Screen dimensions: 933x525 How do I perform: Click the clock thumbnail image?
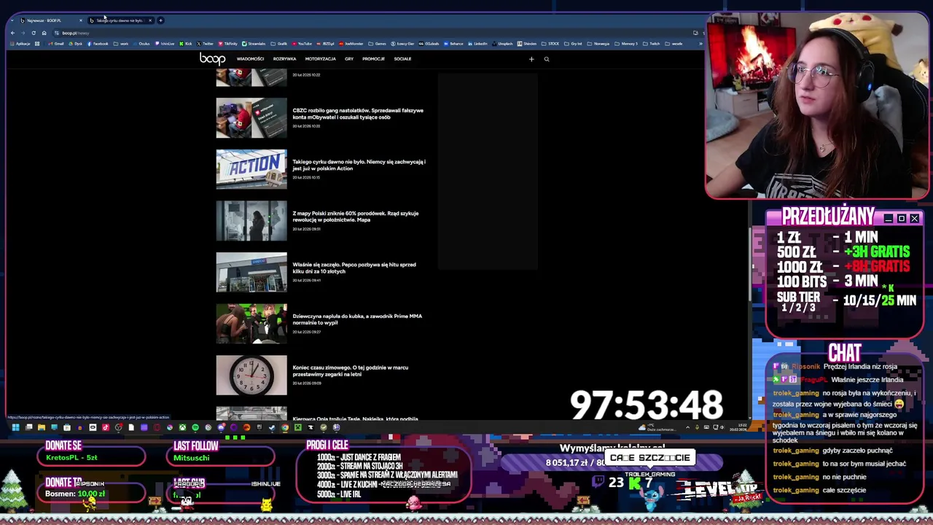point(251,375)
